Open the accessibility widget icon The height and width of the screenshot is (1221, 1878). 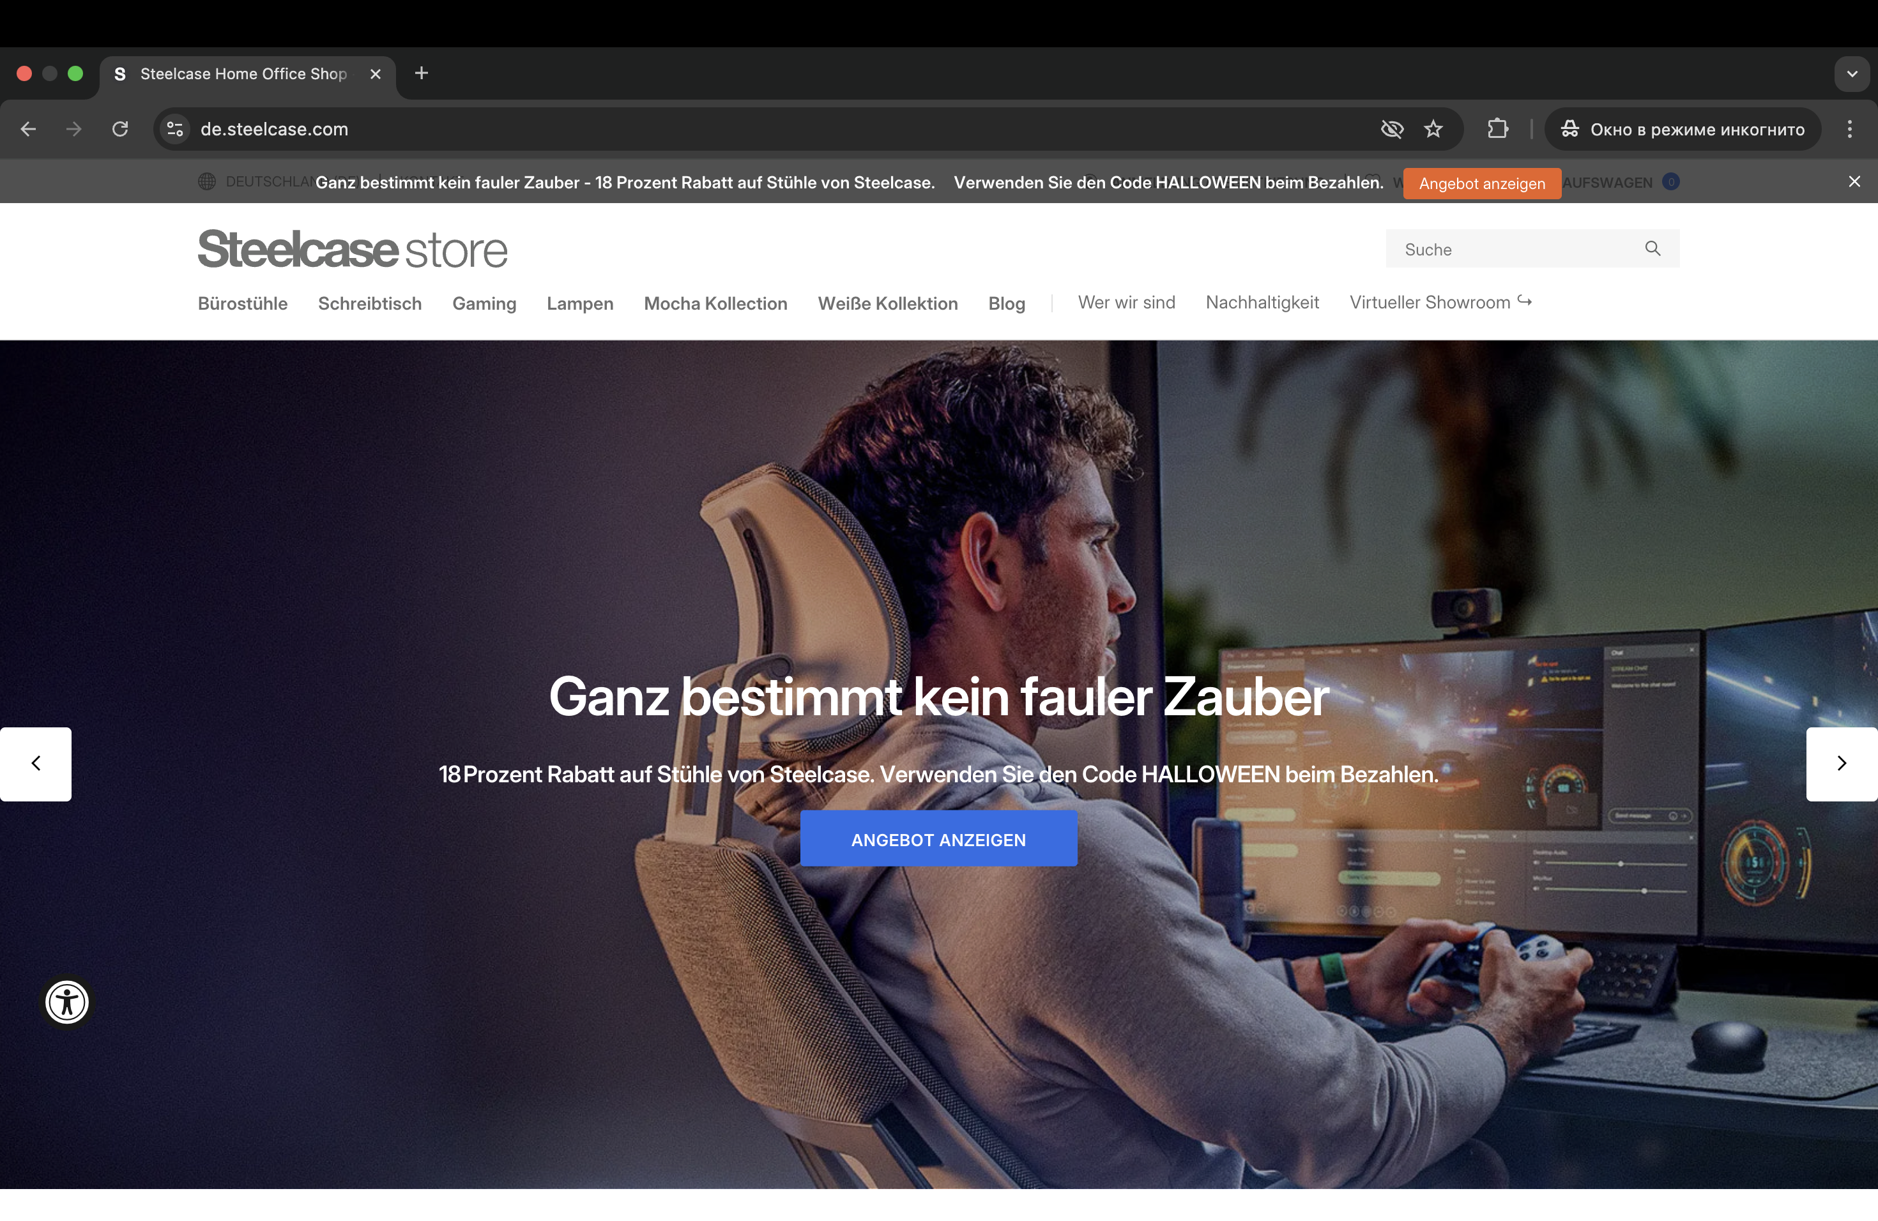tap(67, 1002)
